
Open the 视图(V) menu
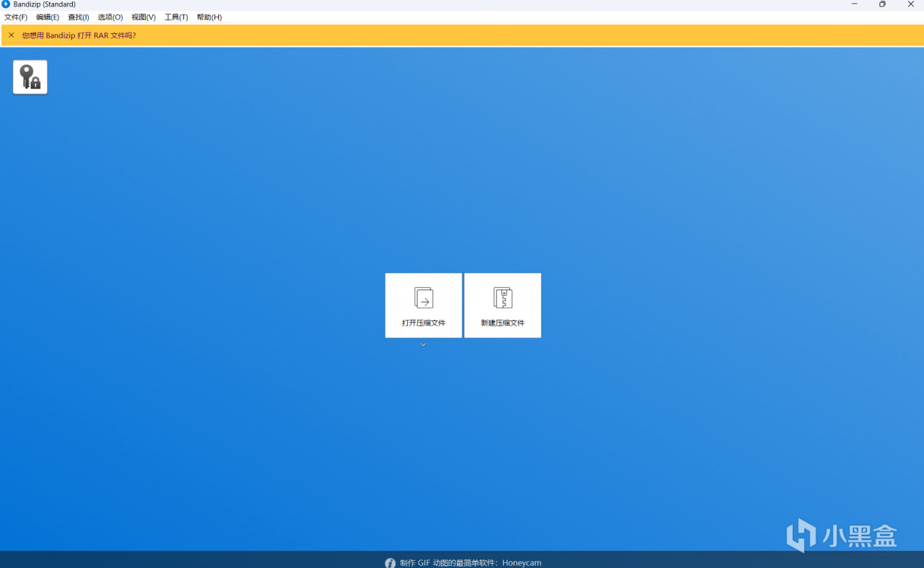pos(144,17)
